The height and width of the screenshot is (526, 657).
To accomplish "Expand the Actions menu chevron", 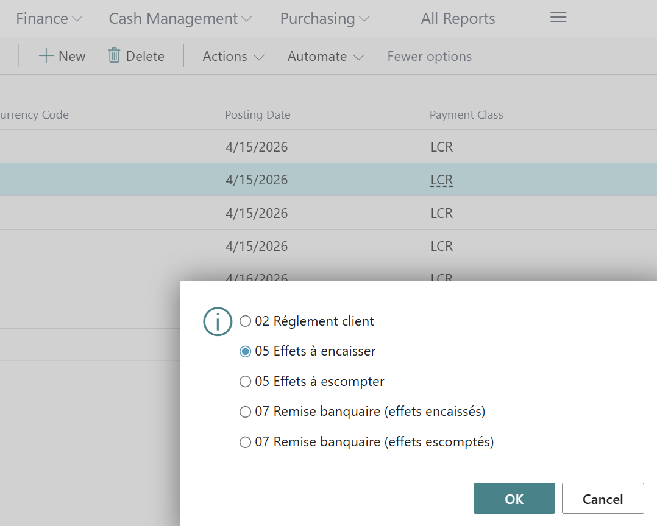I will pos(258,57).
